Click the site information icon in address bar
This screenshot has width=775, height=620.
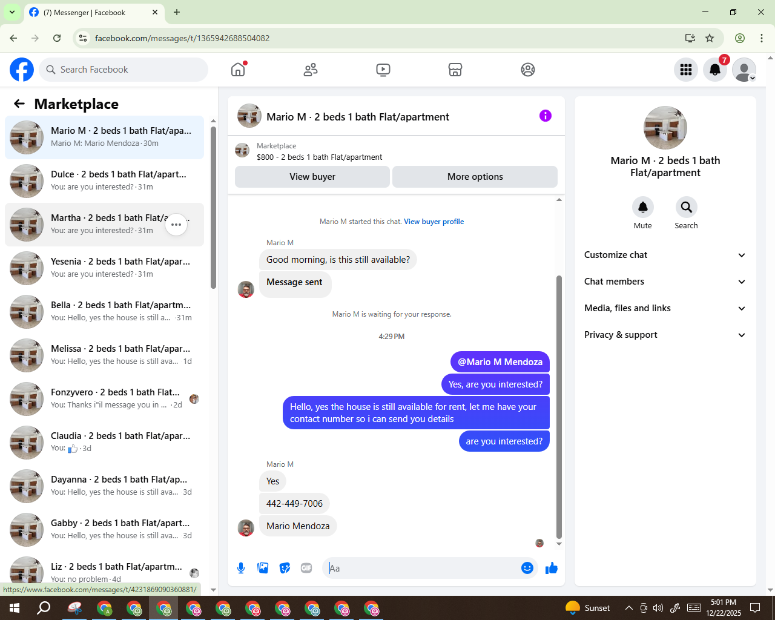pos(83,38)
